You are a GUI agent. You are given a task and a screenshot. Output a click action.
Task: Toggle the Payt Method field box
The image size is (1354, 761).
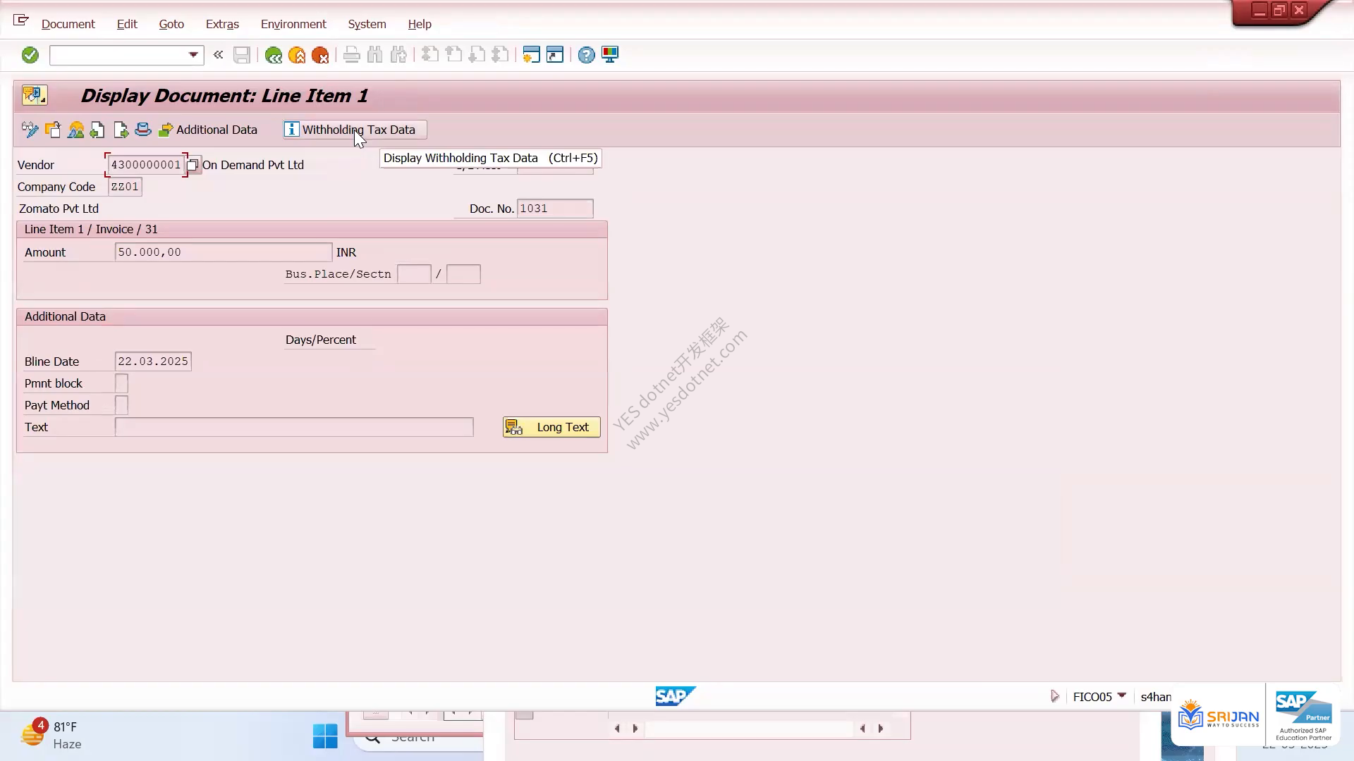[x=121, y=405]
